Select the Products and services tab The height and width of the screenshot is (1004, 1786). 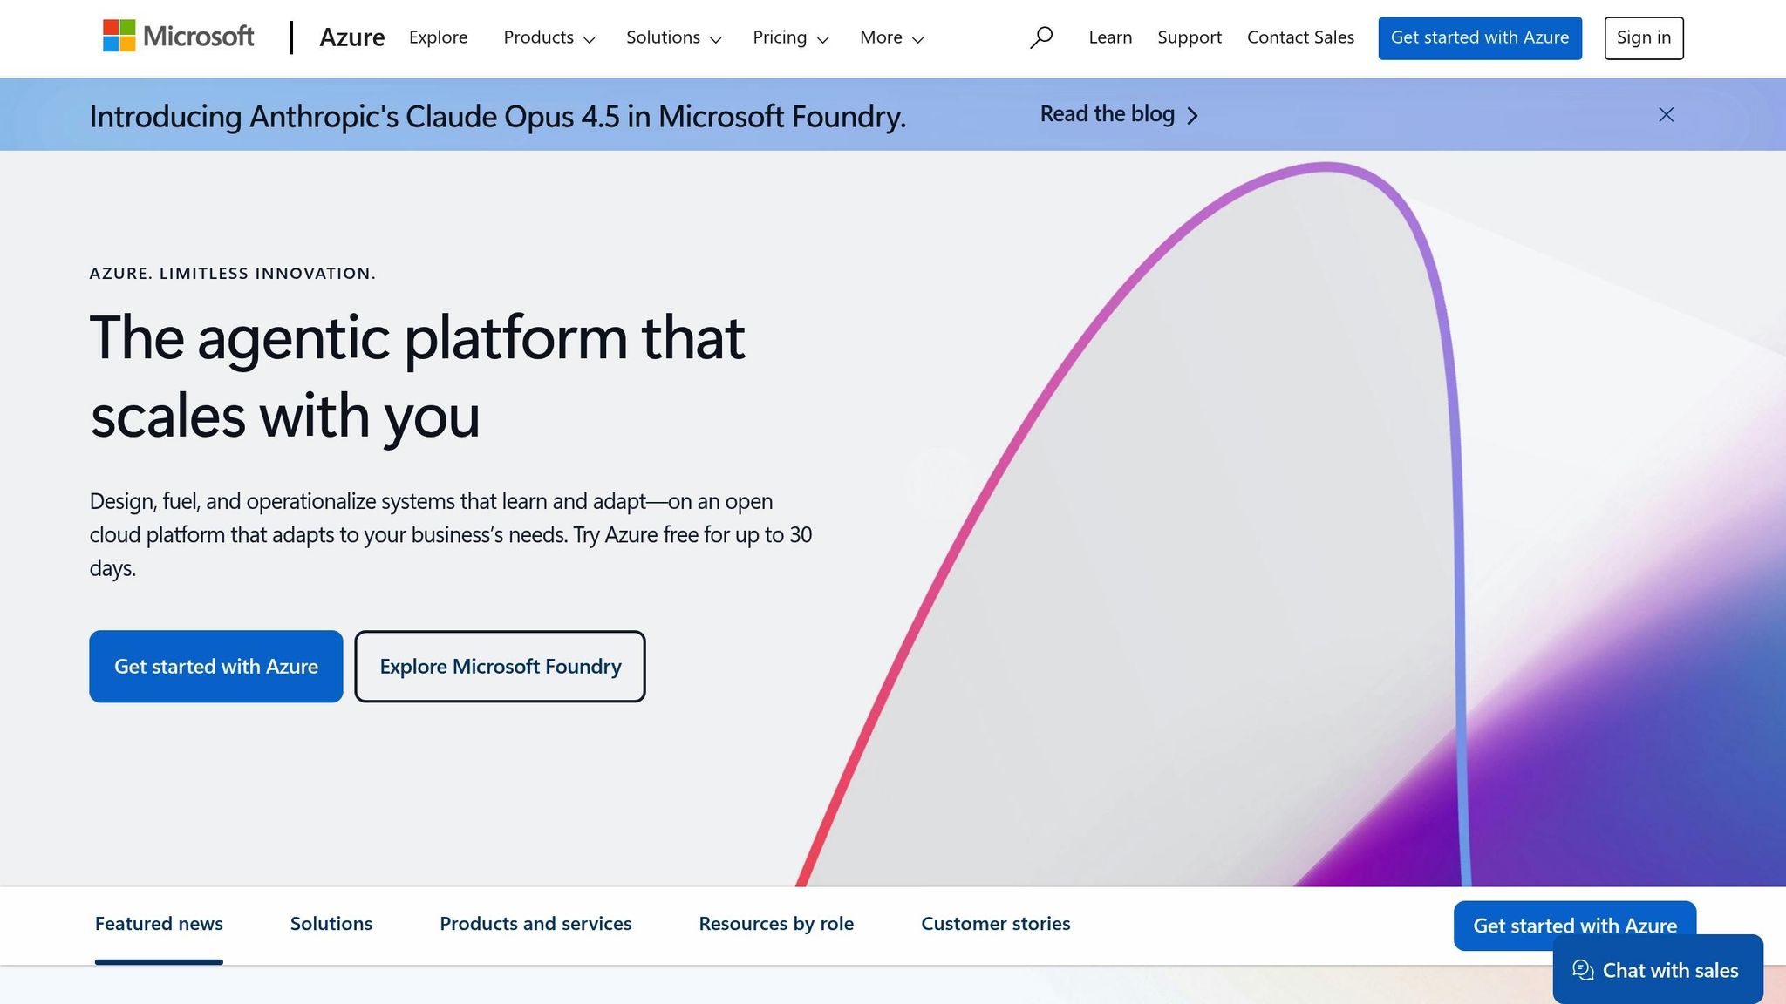(x=535, y=924)
